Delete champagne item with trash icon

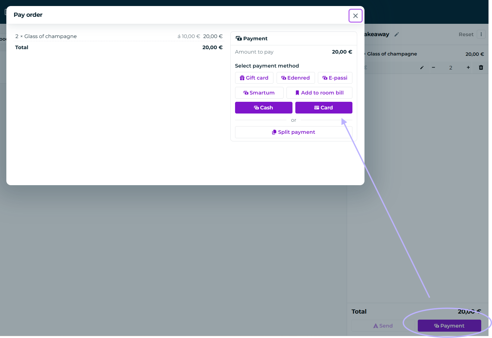(481, 68)
